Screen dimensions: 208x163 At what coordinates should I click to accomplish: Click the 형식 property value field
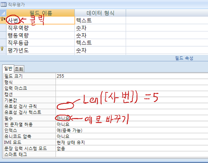132,82
